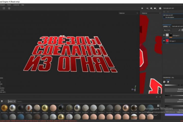Click the purple normal color swatch in Properties
Viewport: 183px width, 122px height.
pyautogui.click(x=174, y=115)
